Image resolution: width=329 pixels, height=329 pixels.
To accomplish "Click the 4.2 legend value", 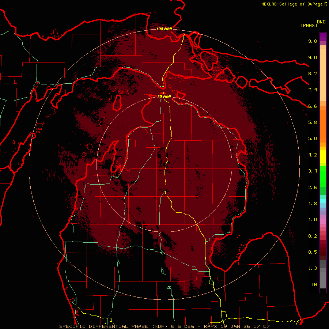I will point(313,155).
